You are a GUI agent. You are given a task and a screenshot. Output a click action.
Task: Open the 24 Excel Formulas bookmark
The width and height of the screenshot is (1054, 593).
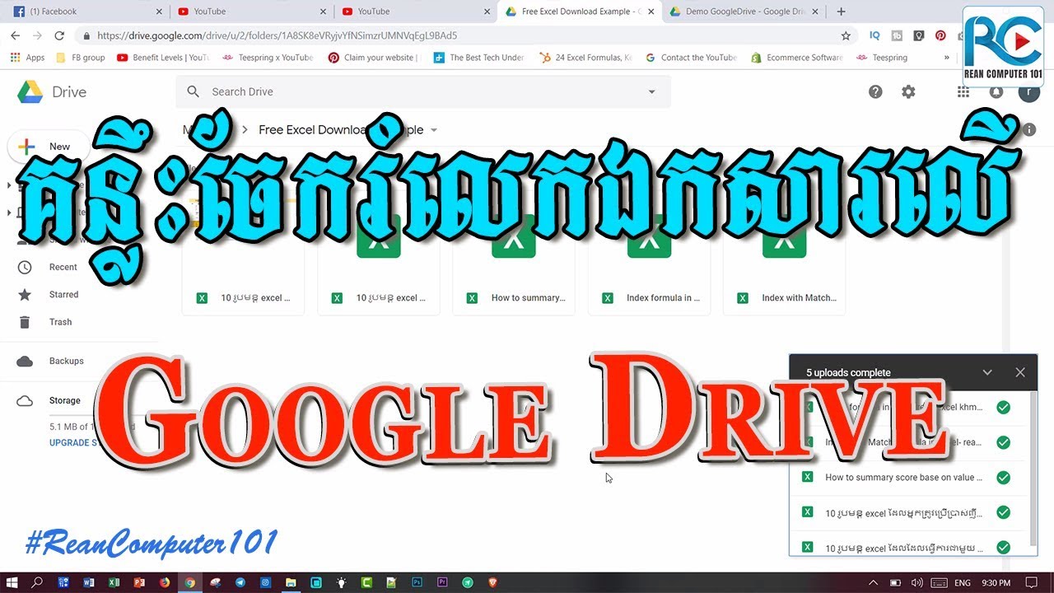(x=585, y=58)
